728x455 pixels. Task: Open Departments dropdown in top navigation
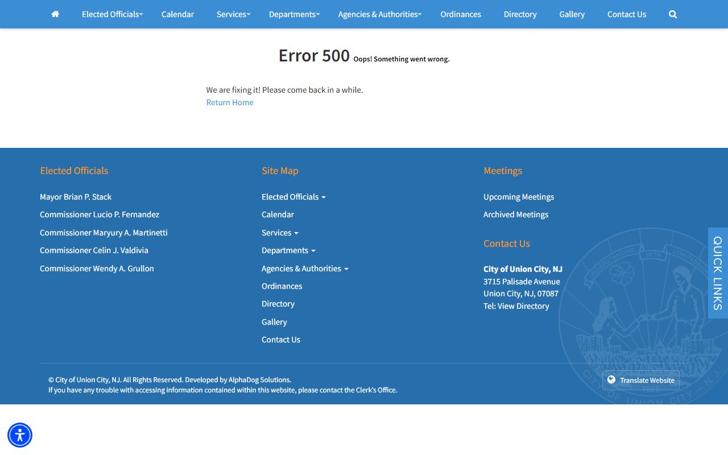(x=294, y=14)
